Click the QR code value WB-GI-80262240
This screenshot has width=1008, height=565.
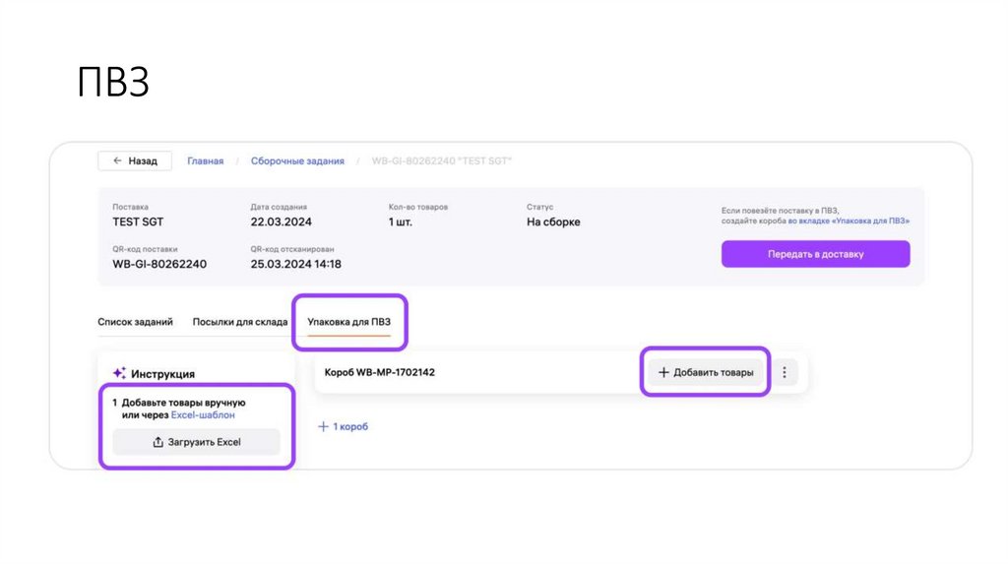pyautogui.click(x=159, y=264)
